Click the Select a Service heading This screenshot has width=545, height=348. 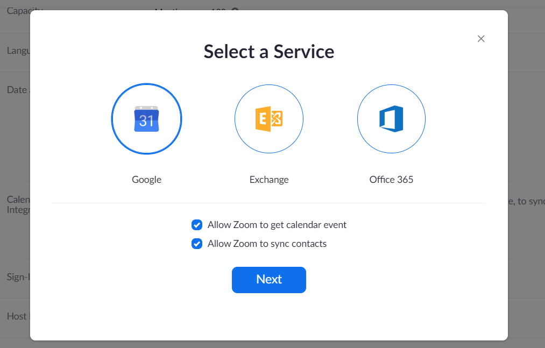click(268, 52)
